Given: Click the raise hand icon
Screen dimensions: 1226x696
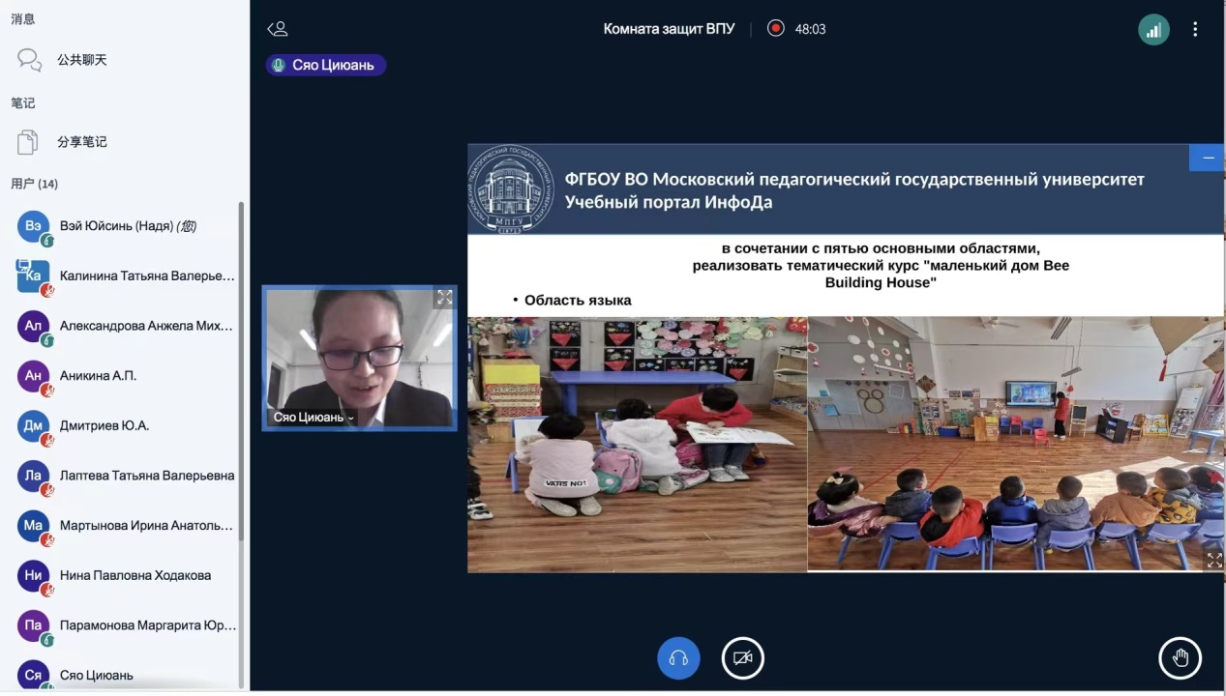Looking at the screenshot, I should 1180,658.
